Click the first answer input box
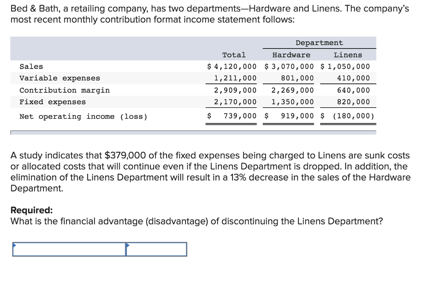The height and width of the screenshot is (281, 436). 69,249
